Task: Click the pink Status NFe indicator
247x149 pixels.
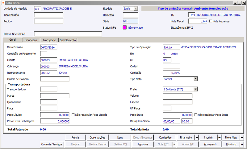Action: coord(125,28)
